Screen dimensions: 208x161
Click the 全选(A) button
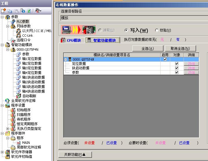pyautogui.click(x=147, y=48)
